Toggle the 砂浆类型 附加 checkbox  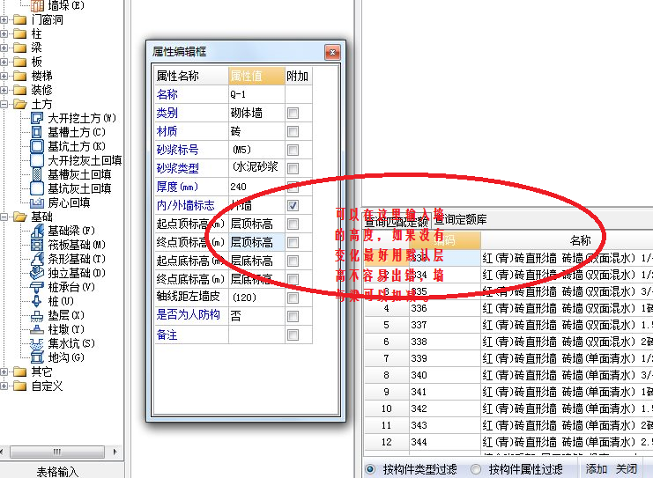tap(293, 168)
